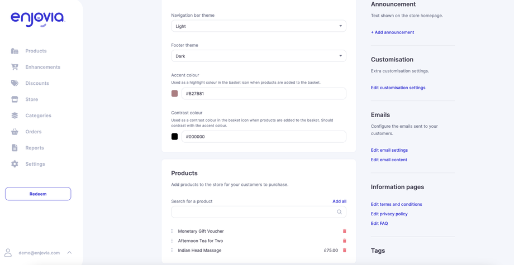Click the Reports document icon

15,148
